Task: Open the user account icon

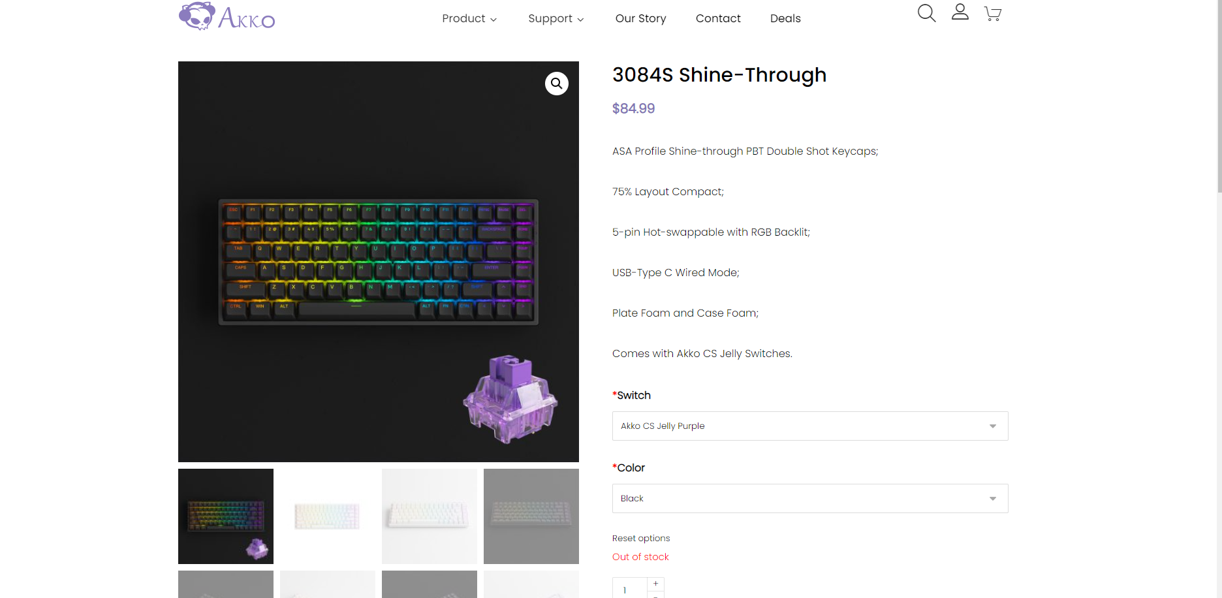Action: point(960,12)
